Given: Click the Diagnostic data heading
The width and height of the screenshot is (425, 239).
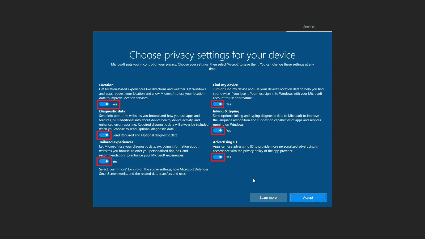Looking at the screenshot, I should pos(112,111).
